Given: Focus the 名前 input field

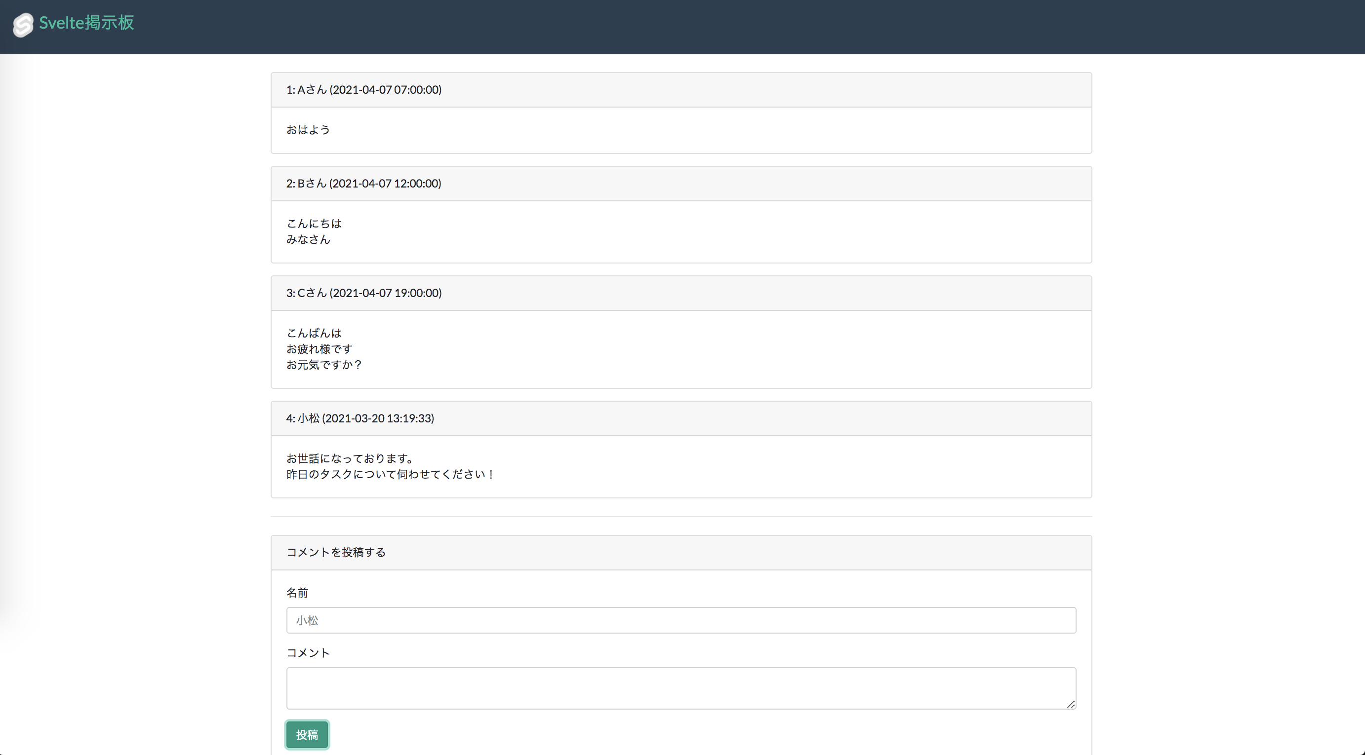Looking at the screenshot, I should point(681,620).
